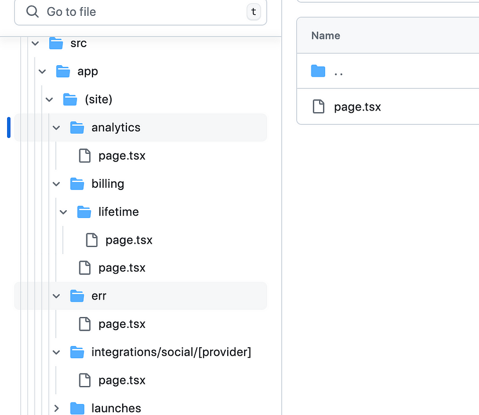Click the lifetime folder icon
The height and width of the screenshot is (415, 479).
click(x=84, y=212)
